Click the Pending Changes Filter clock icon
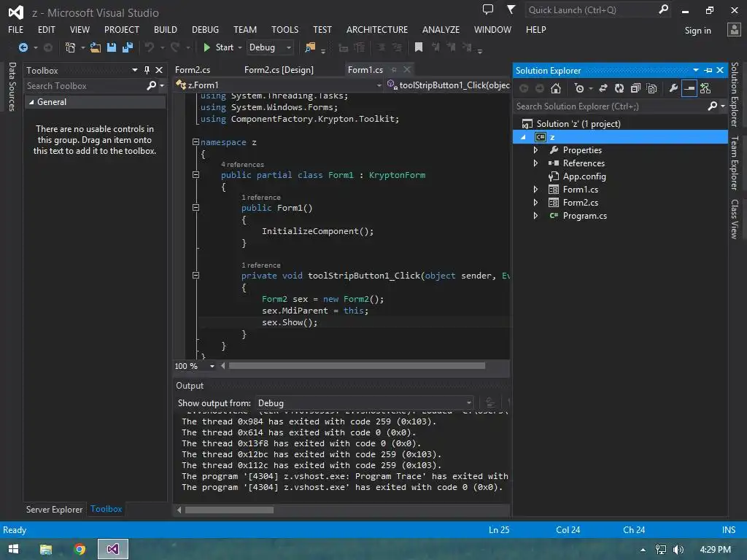The height and width of the screenshot is (560, 747). pos(579,88)
